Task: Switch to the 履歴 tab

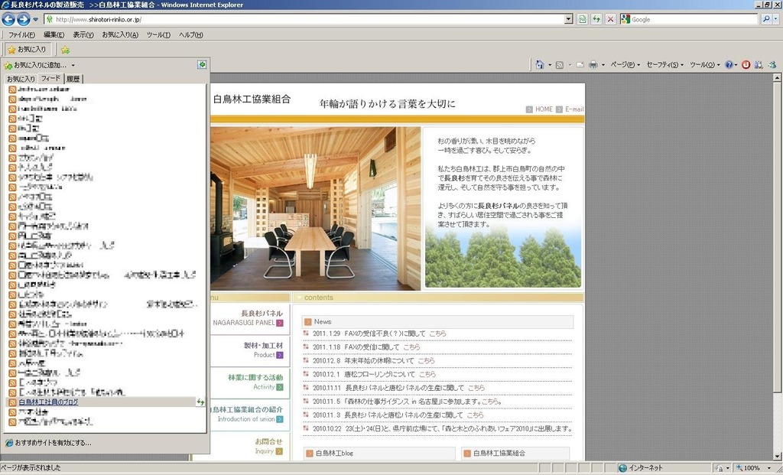Action: (73, 79)
